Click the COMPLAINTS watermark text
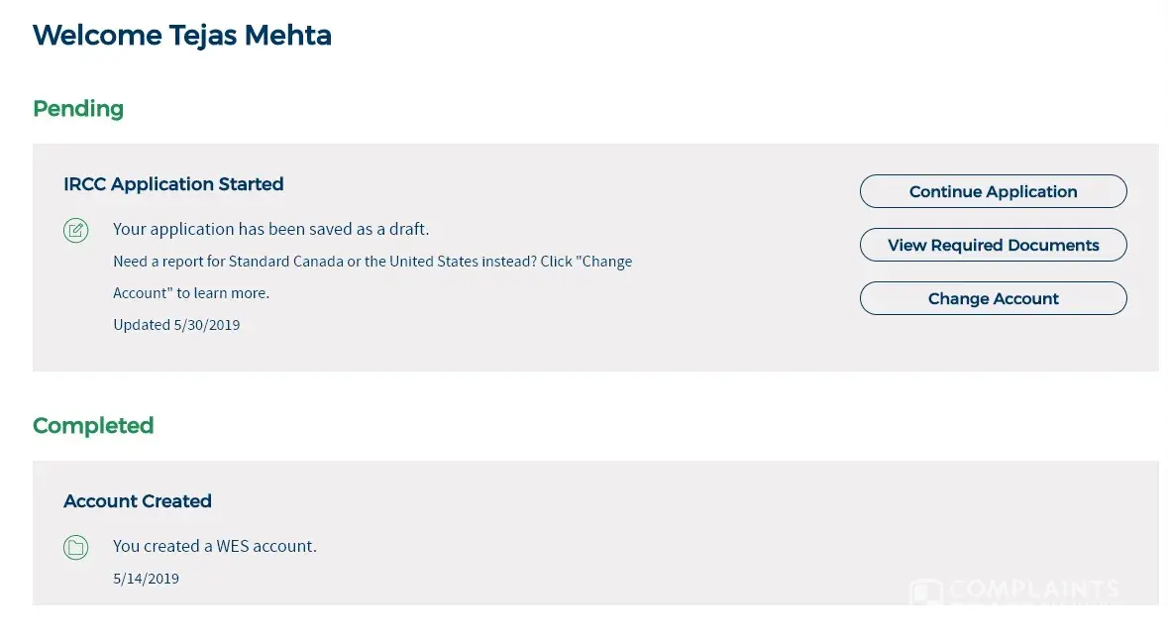 click(1033, 589)
